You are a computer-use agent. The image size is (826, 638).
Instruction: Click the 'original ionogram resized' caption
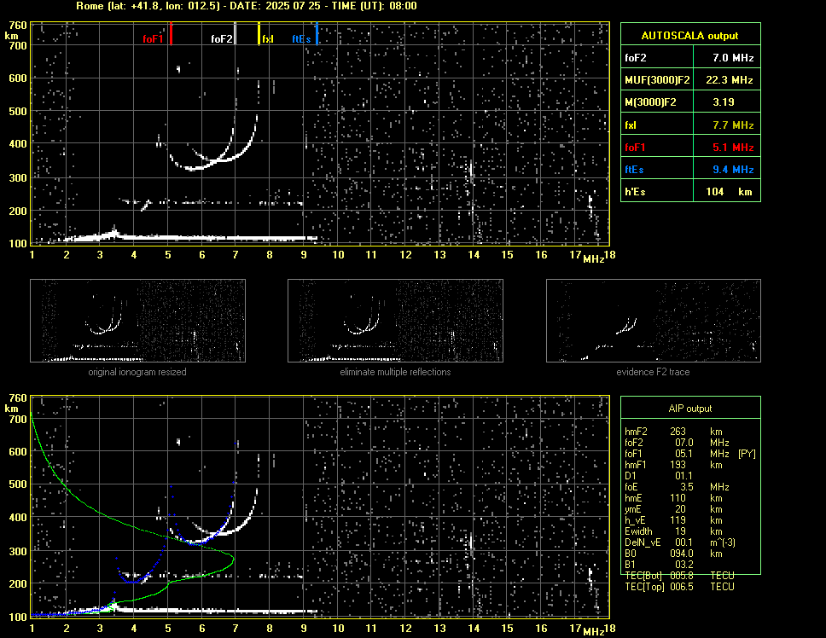point(137,372)
